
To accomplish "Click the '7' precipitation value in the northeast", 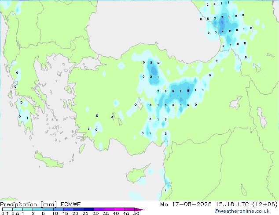I will point(222,17).
